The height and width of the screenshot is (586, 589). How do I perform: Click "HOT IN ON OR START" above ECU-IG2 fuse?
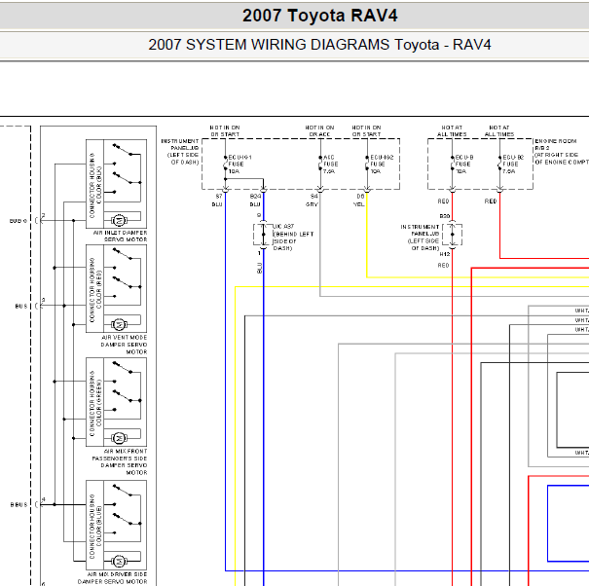click(x=366, y=130)
